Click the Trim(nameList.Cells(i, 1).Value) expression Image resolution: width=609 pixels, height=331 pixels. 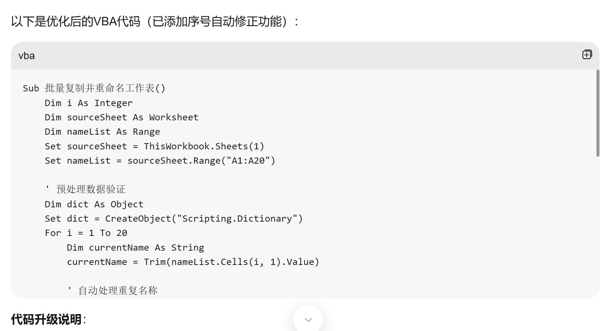232,262
